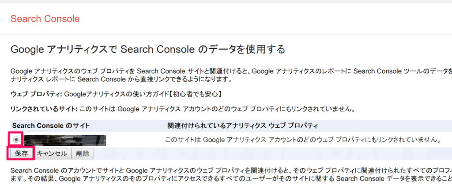Select the radio button beside the blurred site
The width and height of the screenshot is (452, 192).
click(16, 140)
